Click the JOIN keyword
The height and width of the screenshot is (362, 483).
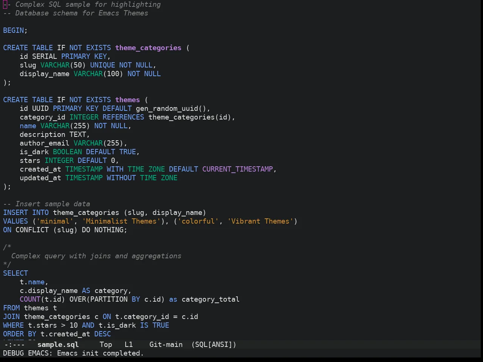[x=11, y=316]
